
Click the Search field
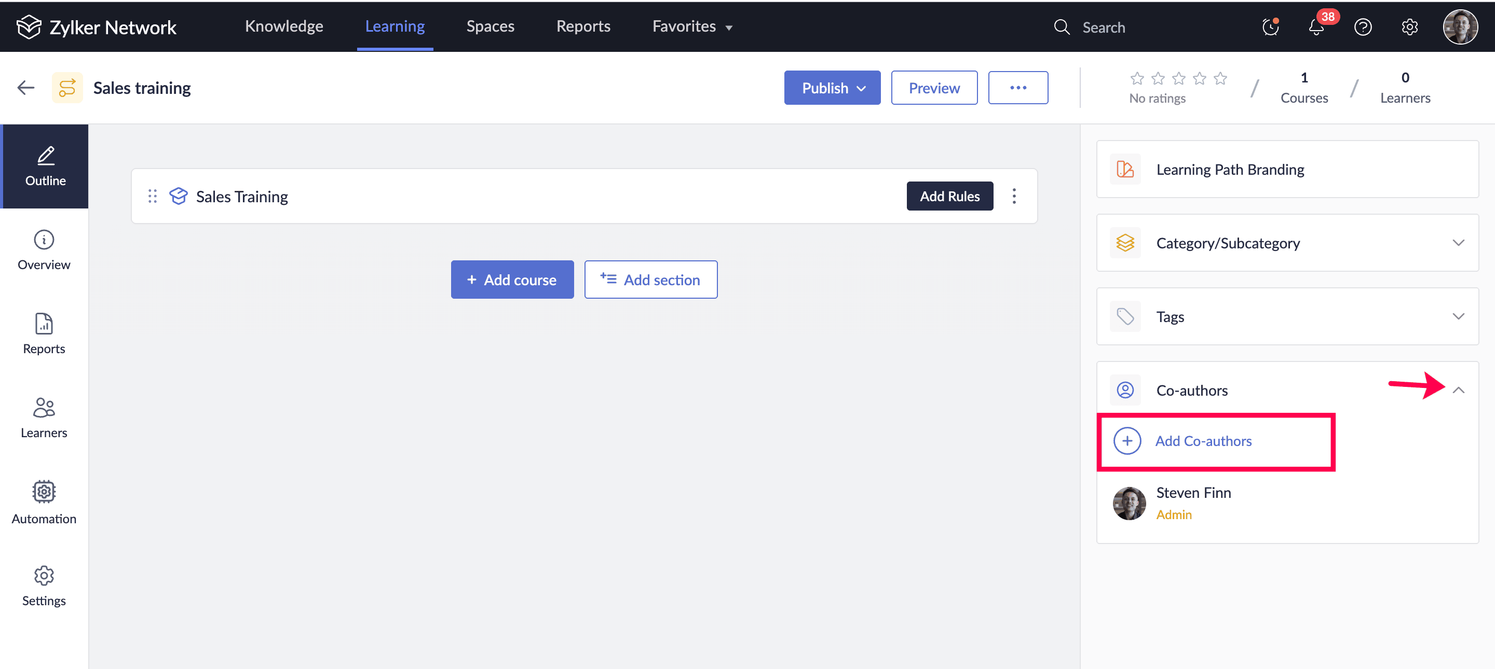coord(1103,27)
